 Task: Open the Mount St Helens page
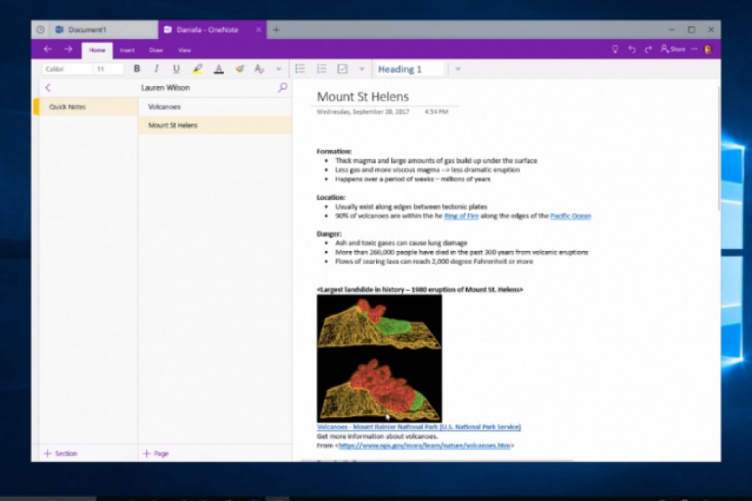coord(215,125)
